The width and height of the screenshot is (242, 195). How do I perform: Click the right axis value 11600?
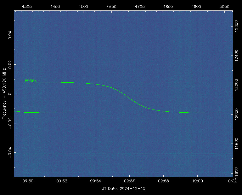[236, 173]
